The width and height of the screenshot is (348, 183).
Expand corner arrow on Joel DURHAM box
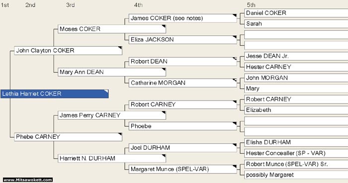tap(235, 145)
